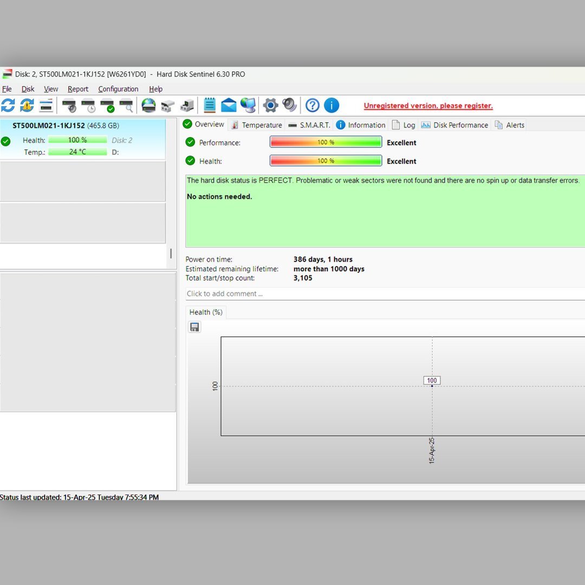Click the blue refresh arrows toolbar icon
The image size is (585, 585).
tap(8, 105)
